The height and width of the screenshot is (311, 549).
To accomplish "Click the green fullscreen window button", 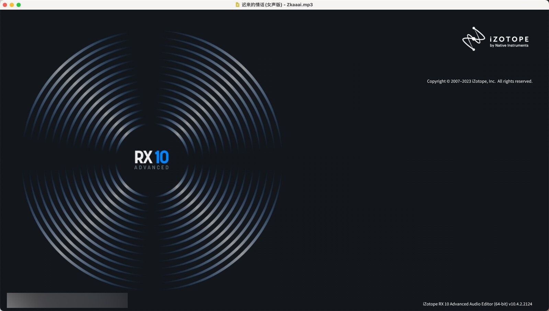I will click(19, 5).
